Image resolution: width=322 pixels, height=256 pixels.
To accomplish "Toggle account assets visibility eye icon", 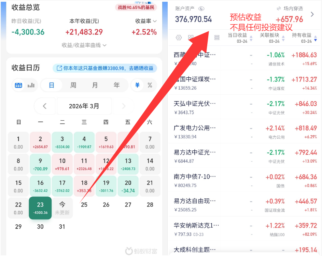I will tap(201, 9).
